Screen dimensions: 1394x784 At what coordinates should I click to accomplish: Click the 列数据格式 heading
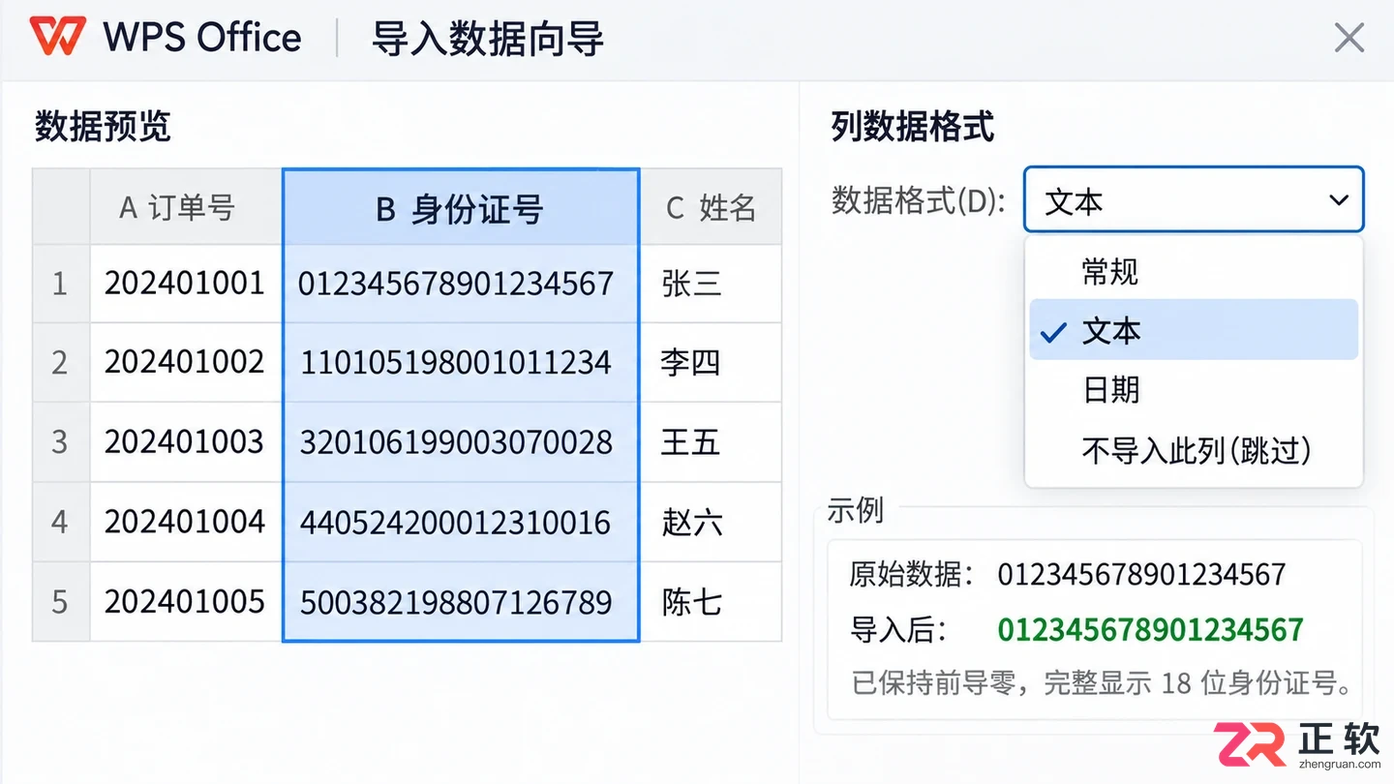[912, 127]
